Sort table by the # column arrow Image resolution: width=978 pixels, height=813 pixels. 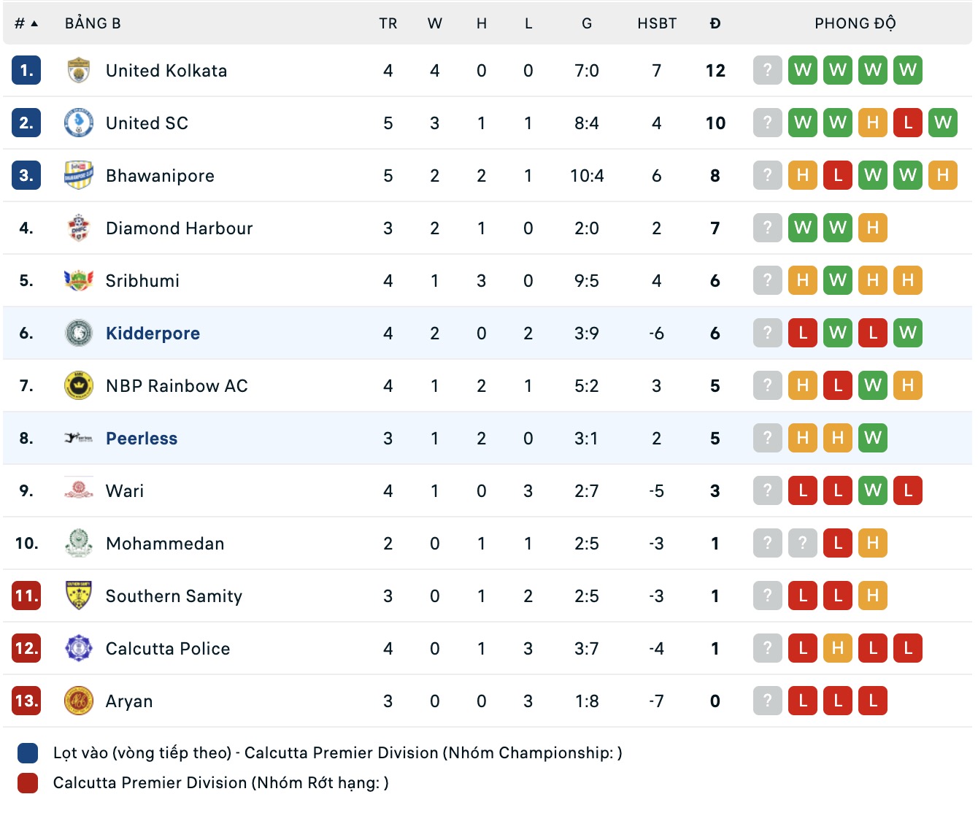(x=34, y=23)
